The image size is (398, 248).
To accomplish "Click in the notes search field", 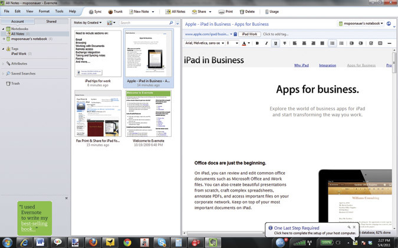I will tap(144, 23).
